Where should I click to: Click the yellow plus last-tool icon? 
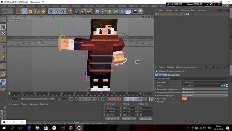point(43,11)
